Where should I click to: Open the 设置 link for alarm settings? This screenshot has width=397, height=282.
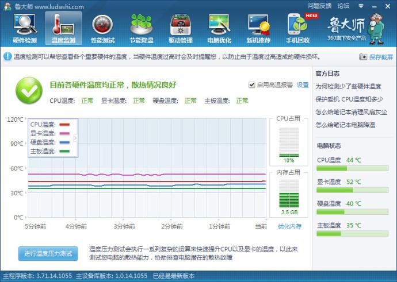point(303,85)
